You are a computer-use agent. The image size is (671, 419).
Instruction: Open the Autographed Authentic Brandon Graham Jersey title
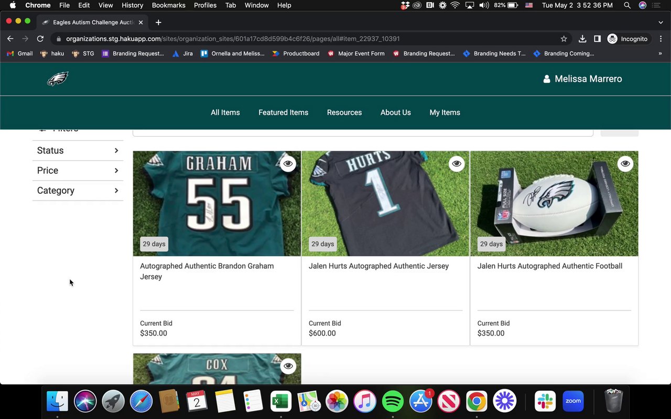[x=207, y=271]
